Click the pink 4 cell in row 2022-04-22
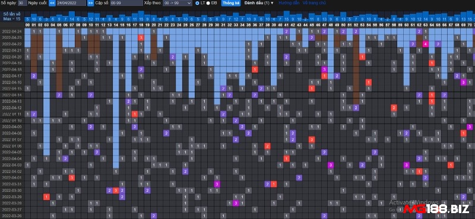Image resolution: width=475 pixels, height=219 pixels. point(425,44)
